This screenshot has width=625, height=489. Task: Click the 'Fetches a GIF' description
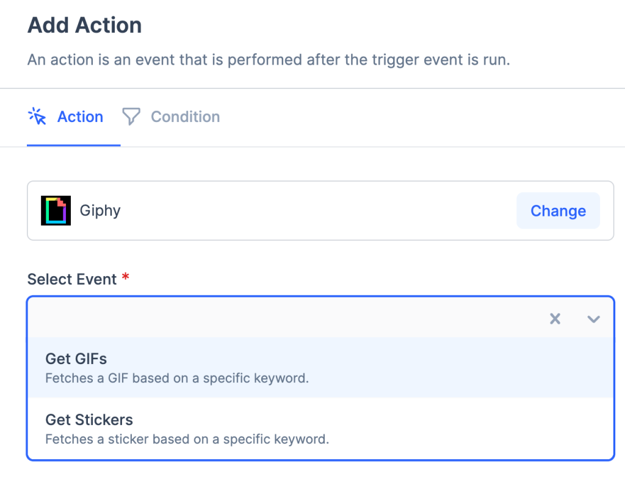(x=177, y=378)
